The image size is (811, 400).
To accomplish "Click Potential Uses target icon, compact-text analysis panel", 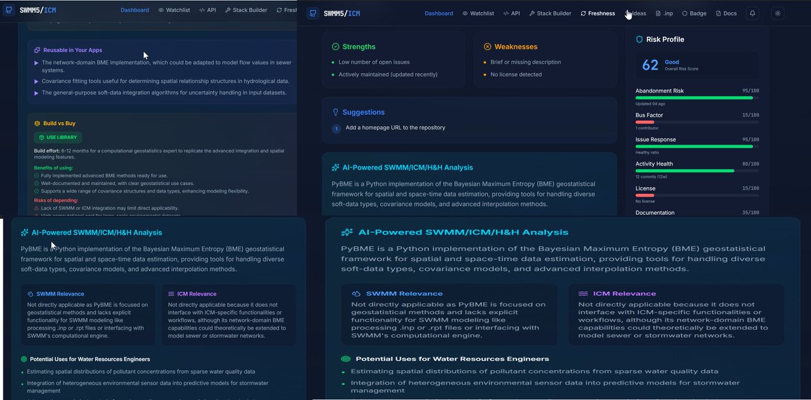I will click(x=24, y=359).
